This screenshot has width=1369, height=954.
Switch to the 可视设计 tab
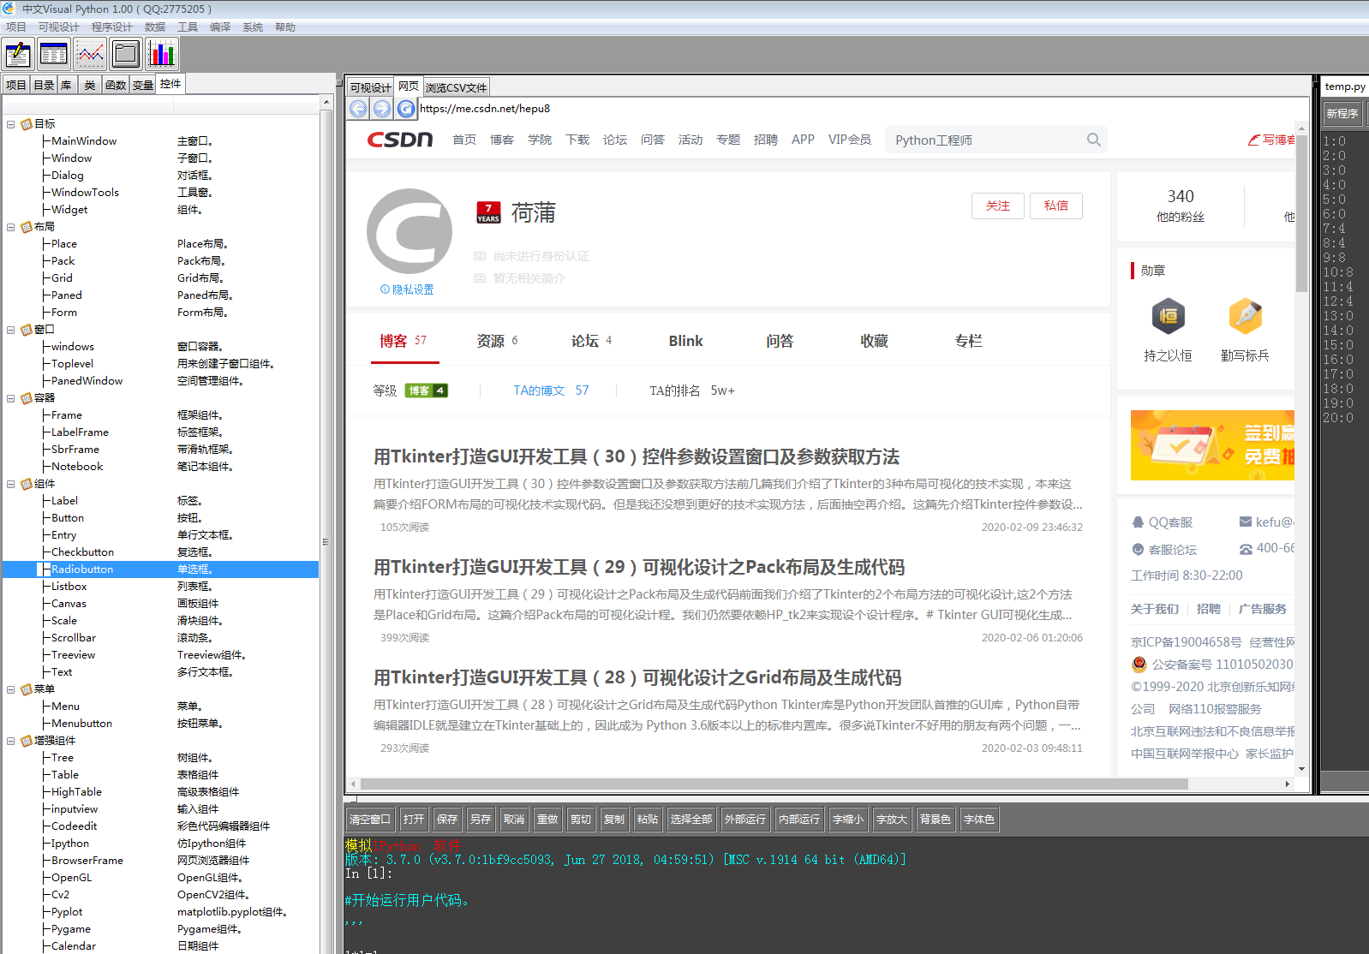point(371,87)
